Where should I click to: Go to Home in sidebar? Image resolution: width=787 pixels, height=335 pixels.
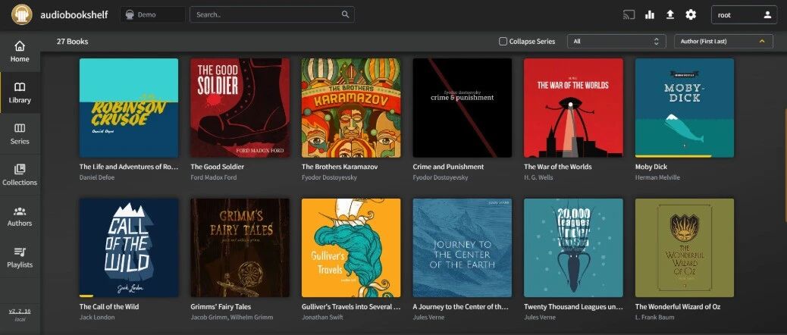(x=20, y=52)
